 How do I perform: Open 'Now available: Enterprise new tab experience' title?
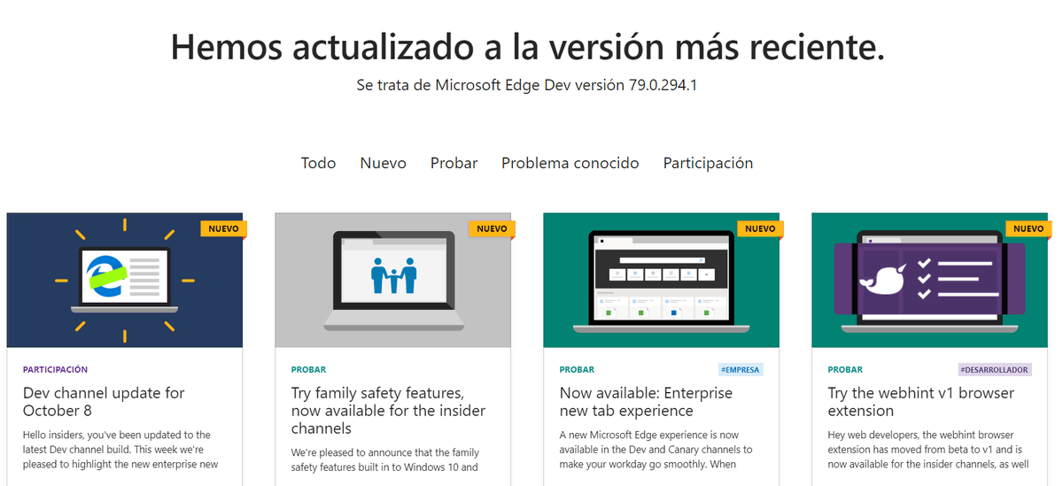(646, 402)
